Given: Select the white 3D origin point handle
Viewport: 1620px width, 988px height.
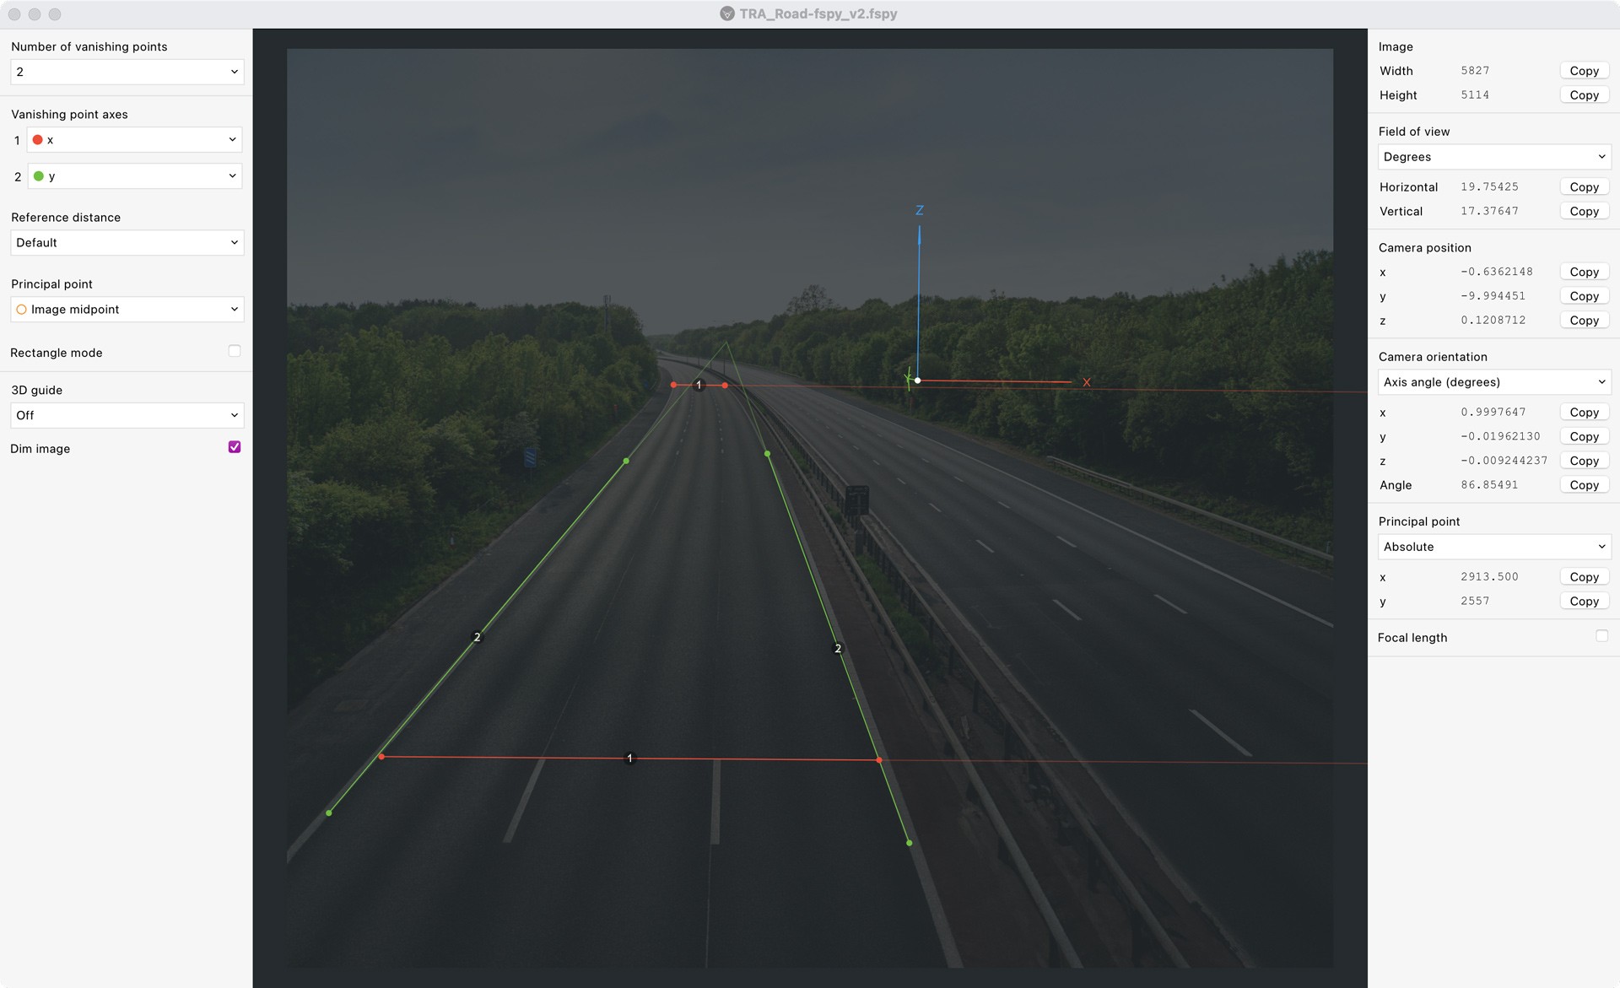Looking at the screenshot, I should [917, 381].
